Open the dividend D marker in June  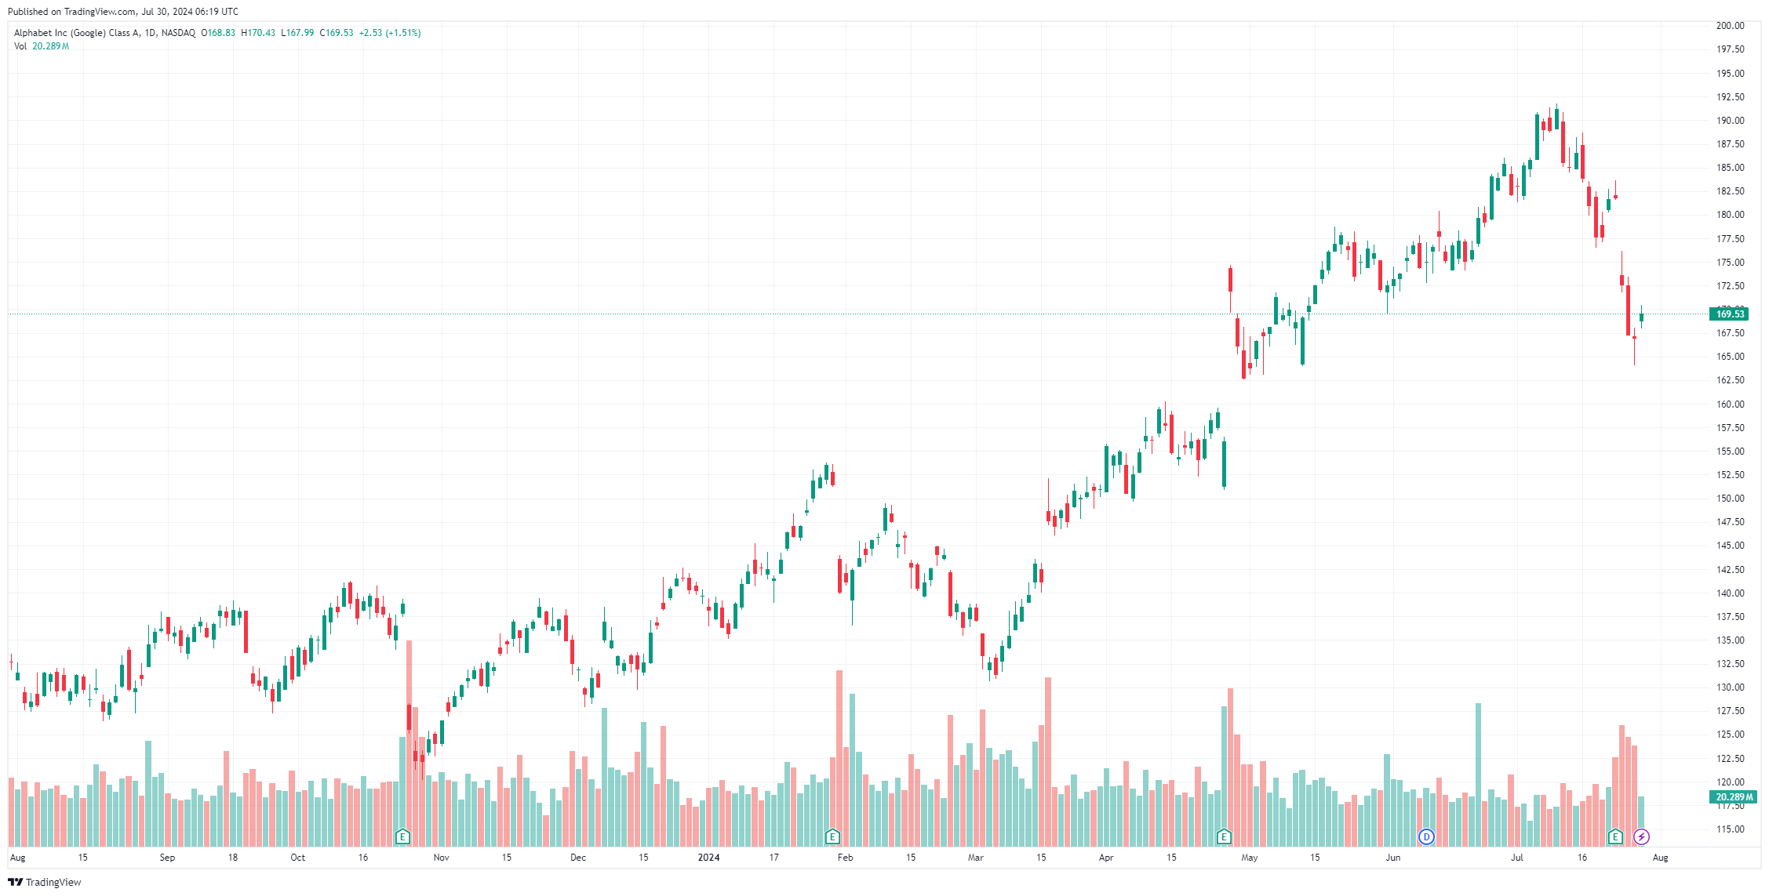coord(1426,836)
